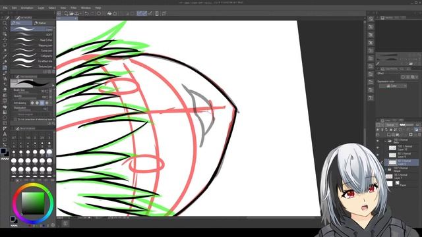Hide Layer 10 via eye icon
This screenshot has width=422, height=237.
tap(378, 147)
